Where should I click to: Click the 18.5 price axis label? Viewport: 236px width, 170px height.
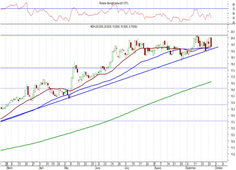(x=233, y=58)
